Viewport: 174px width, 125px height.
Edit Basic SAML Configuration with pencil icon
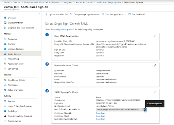[x=155, y=36]
